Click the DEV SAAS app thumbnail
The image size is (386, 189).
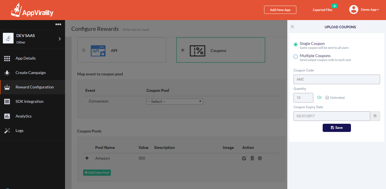(x=8, y=38)
